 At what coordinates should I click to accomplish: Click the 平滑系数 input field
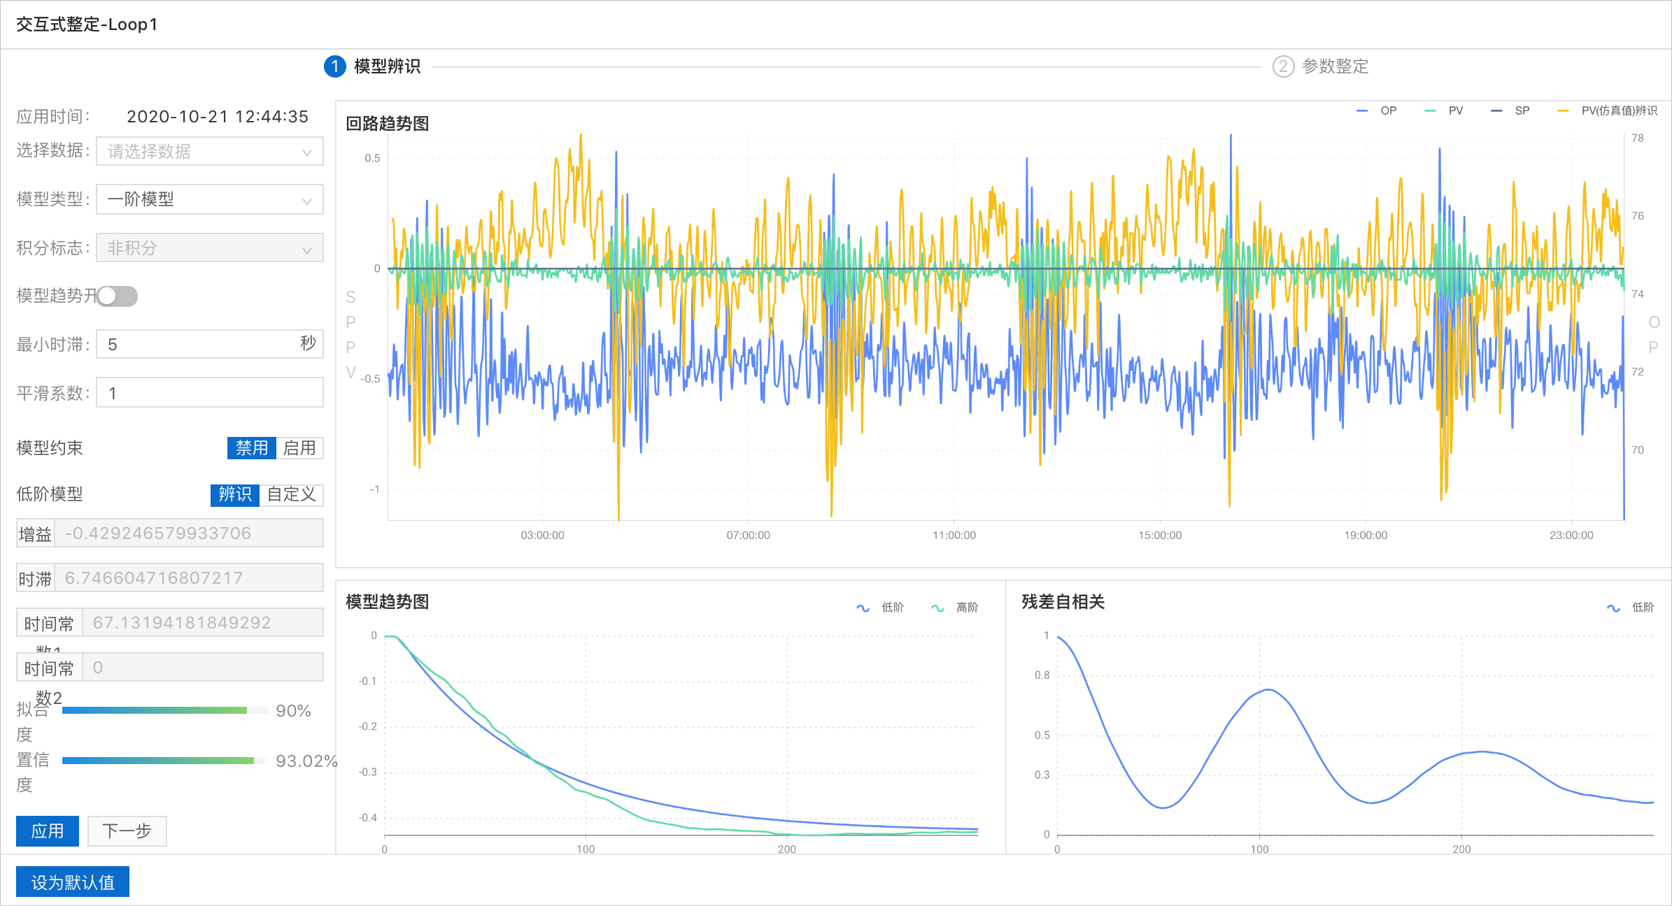click(x=210, y=393)
